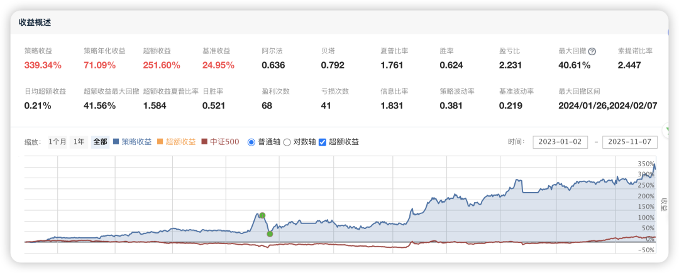Image resolution: width=679 pixels, height=273 pixels.
Task: Toggle the 中证500 series legend label
Action: [224, 142]
